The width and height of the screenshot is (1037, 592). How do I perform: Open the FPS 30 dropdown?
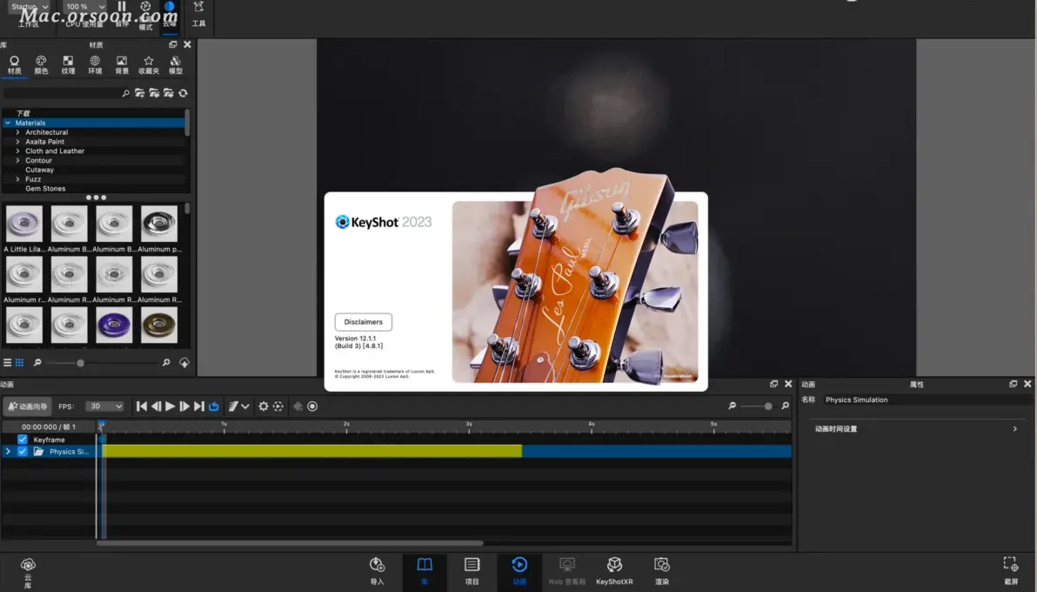point(104,407)
